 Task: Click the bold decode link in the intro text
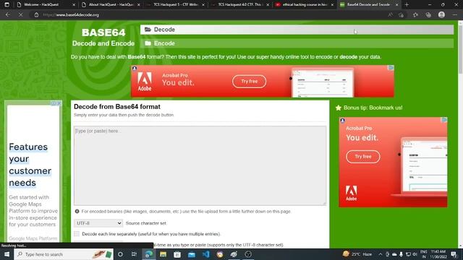[348, 57]
